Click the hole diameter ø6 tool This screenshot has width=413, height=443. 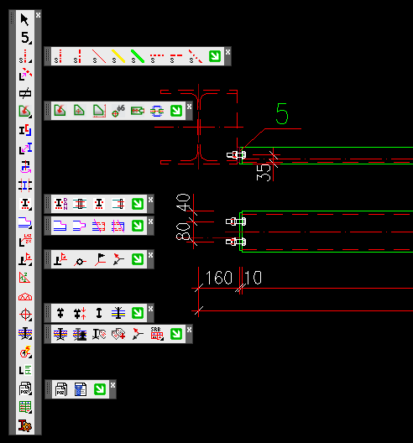click(x=118, y=111)
